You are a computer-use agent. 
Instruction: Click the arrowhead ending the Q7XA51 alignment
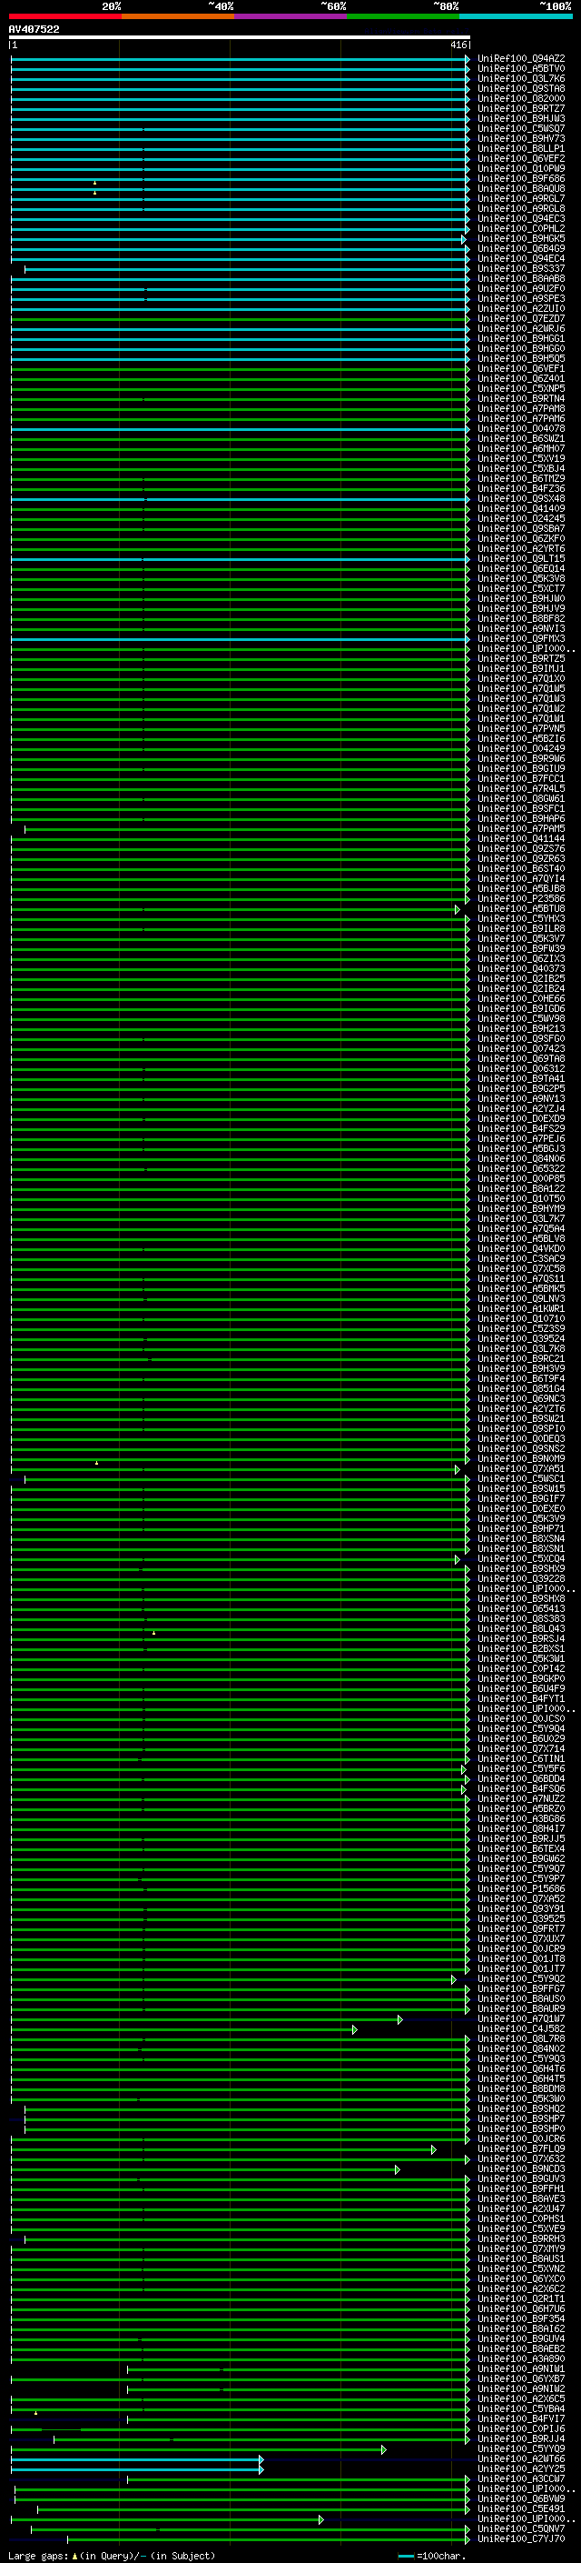(458, 1469)
